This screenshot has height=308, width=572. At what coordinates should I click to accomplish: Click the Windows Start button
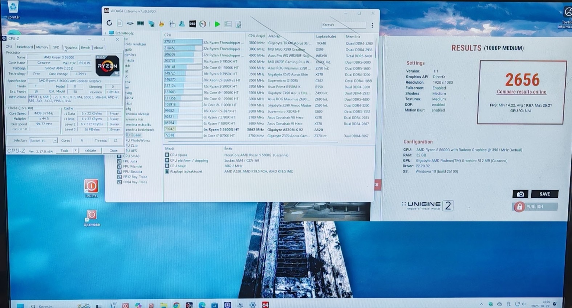(x=20, y=305)
